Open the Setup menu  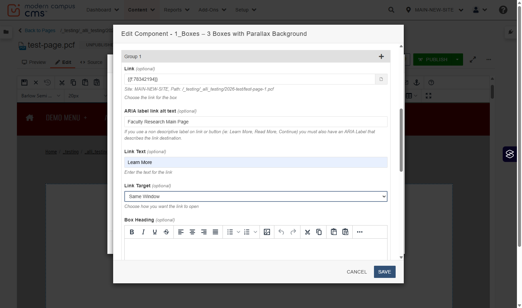246,10
